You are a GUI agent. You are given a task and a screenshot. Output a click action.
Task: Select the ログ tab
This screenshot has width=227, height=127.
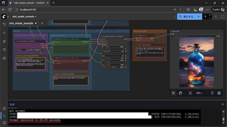pos(12,104)
